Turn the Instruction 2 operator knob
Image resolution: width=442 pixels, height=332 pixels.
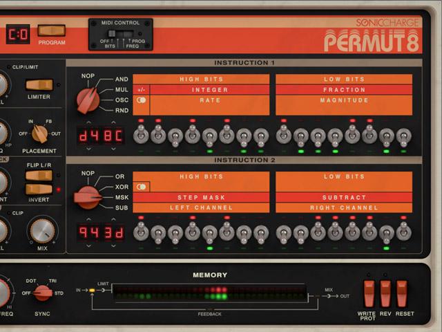pyautogui.click(x=88, y=197)
